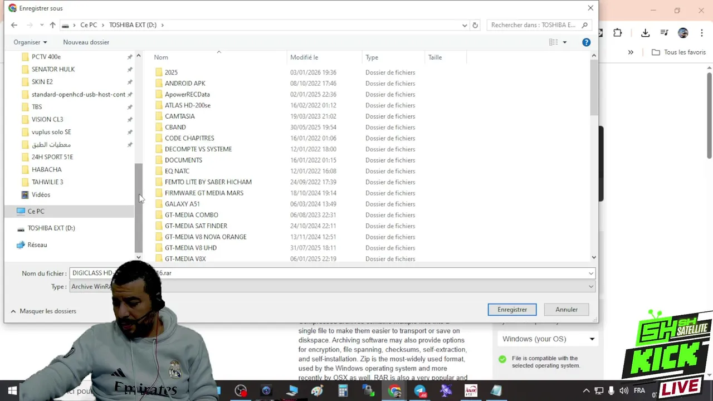Open Windows Start button
713x401 pixels.
12,390
